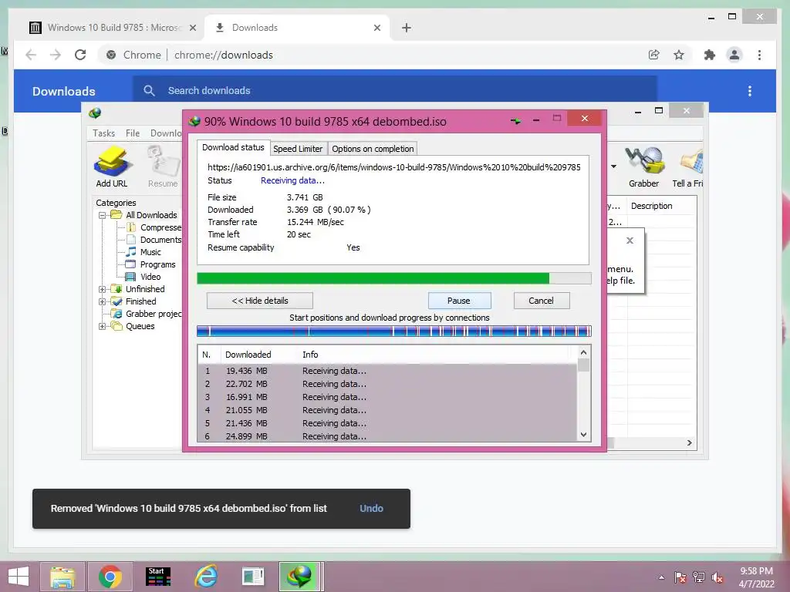The width and height of the screenshot is (790, 592).
Task: Click the clock showing 9:58 PM
Action: point(756,571)
